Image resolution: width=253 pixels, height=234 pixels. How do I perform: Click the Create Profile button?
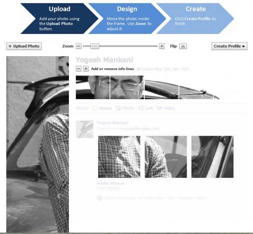click(x=229, y=46)
